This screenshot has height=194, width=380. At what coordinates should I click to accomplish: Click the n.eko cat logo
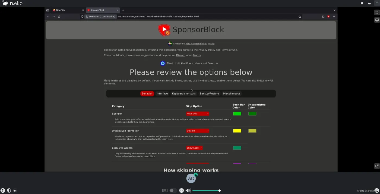(x=5, y=3)
